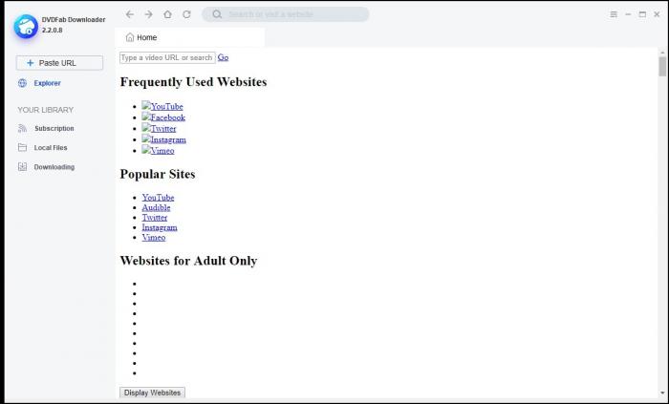669x404 pixels.
Task: Go back with the left arrow icon
Action: click(130, 14)
